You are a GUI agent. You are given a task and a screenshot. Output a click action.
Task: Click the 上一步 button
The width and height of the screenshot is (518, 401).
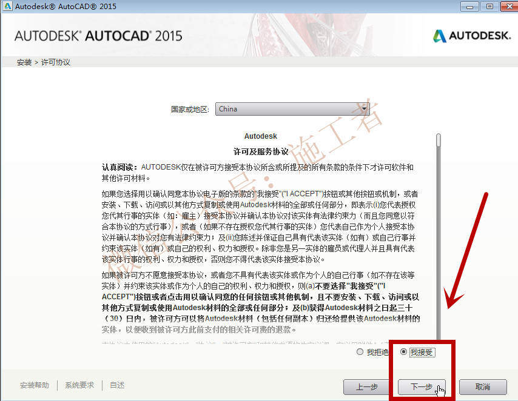coord(367,387)
